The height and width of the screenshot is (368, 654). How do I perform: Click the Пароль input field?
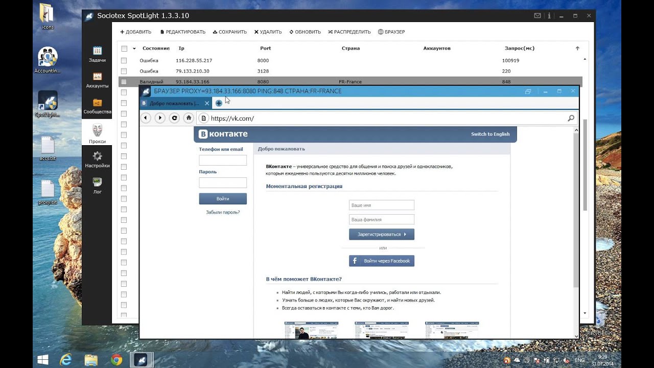point(223,182)
